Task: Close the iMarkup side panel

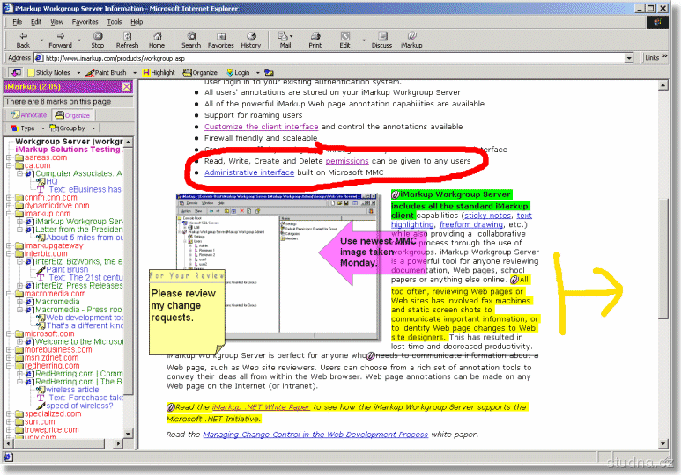Action: 126,87
